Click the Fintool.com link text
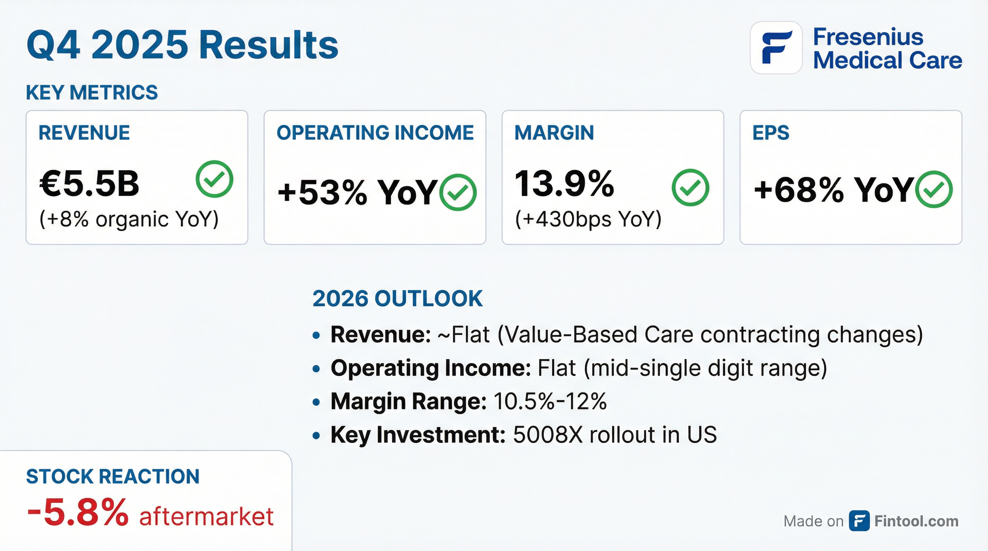 point(916,521)
